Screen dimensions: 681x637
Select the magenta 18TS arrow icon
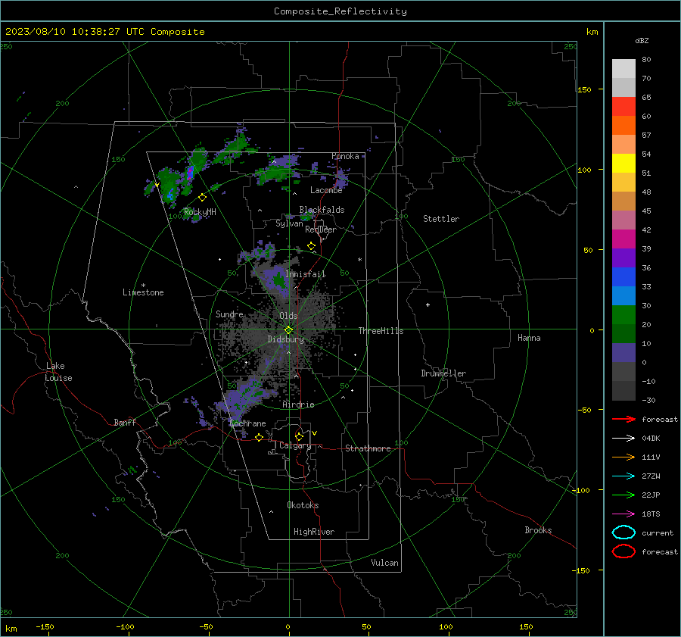click(x=623, y=514)
